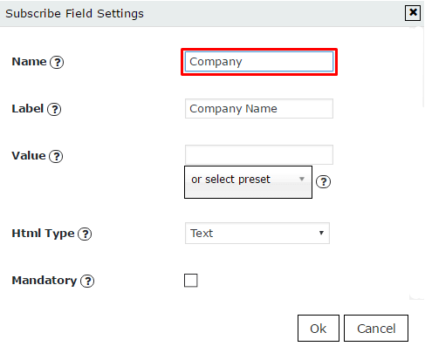
Task: Tick the Mandatory checkbox
Action: click(x=191, y=281)
